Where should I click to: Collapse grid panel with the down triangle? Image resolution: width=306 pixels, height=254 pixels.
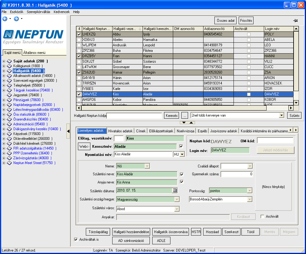click(x=184, y=123)
